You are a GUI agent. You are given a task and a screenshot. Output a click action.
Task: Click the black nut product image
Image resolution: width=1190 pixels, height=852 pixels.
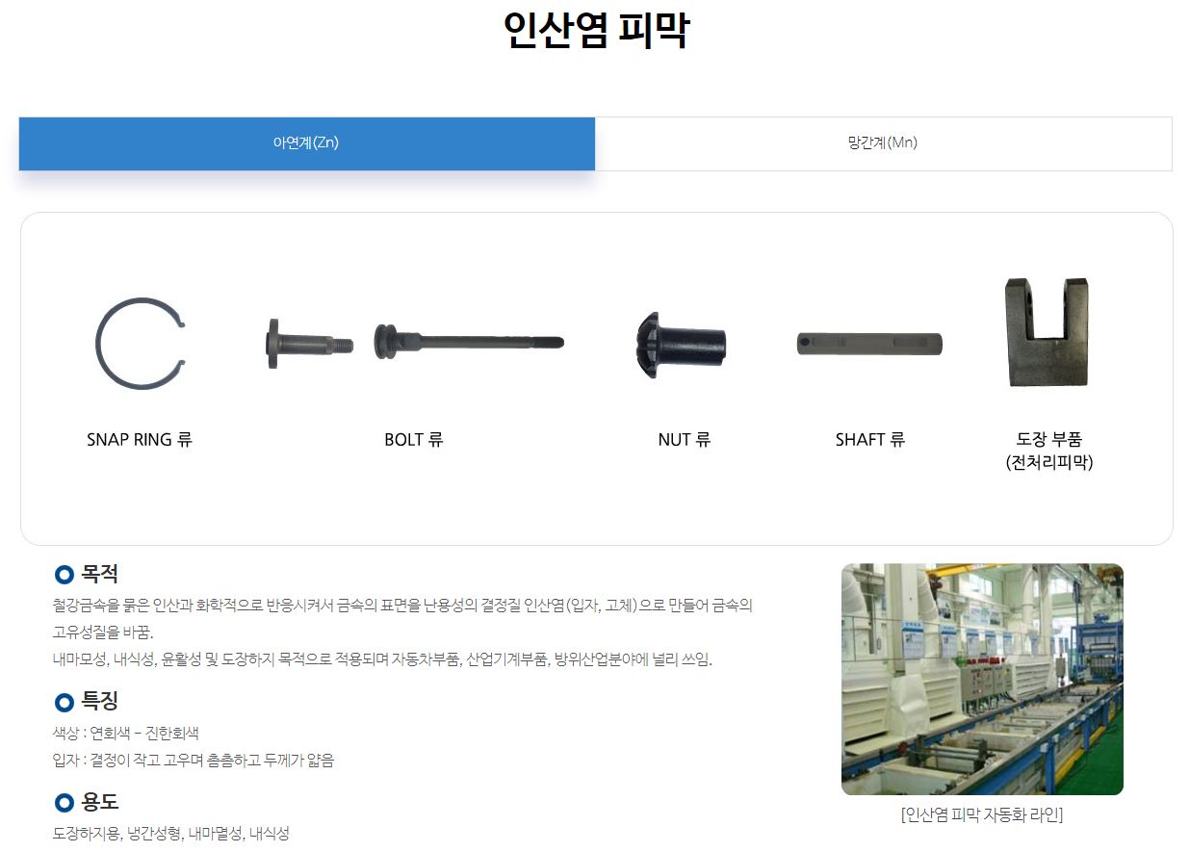[683, 345]
